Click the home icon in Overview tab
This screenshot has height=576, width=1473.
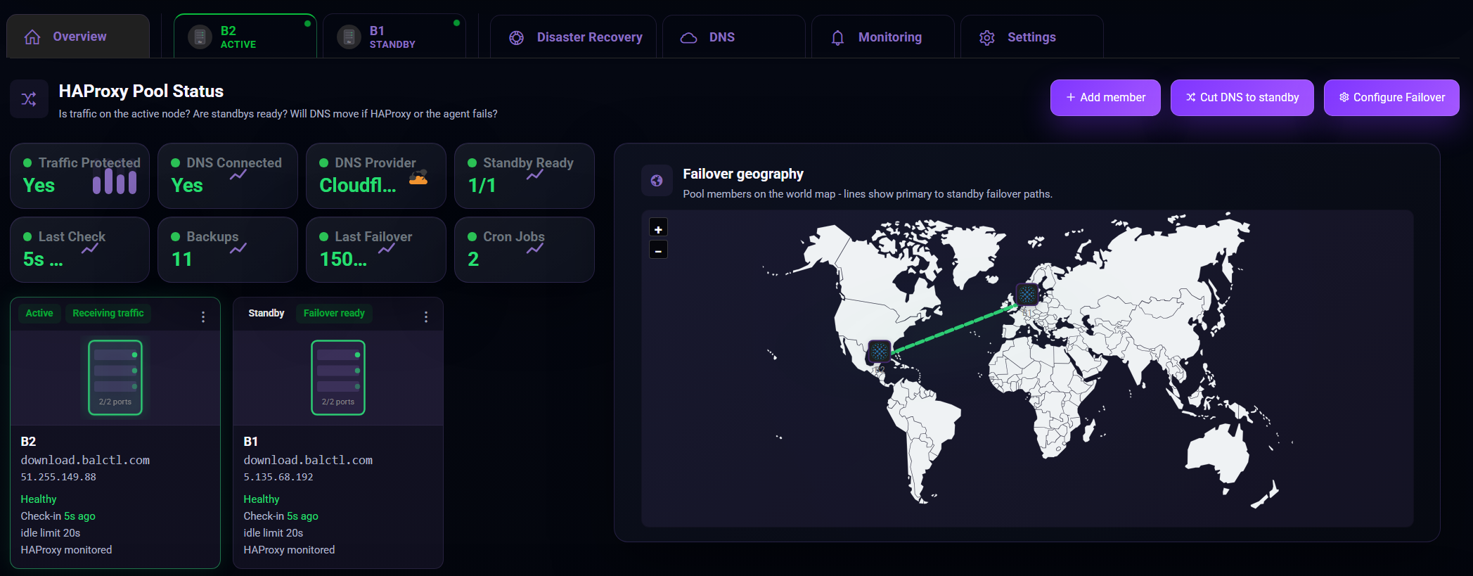pyautogui.click(x=32, y=37)
